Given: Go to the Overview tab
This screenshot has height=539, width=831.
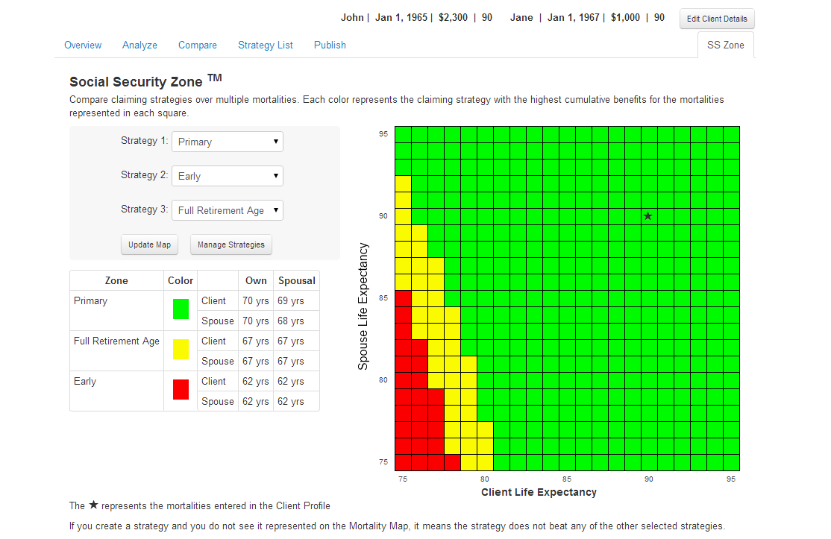Looking at the screenshot, I should point(83,45).
